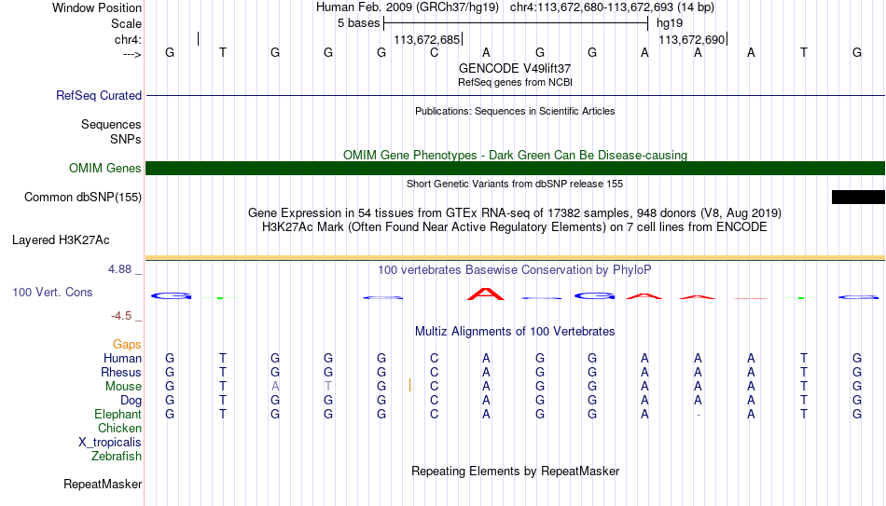Click the orange H3K27Ac signal line
The image size is (886, 506).
pos(515,258)
